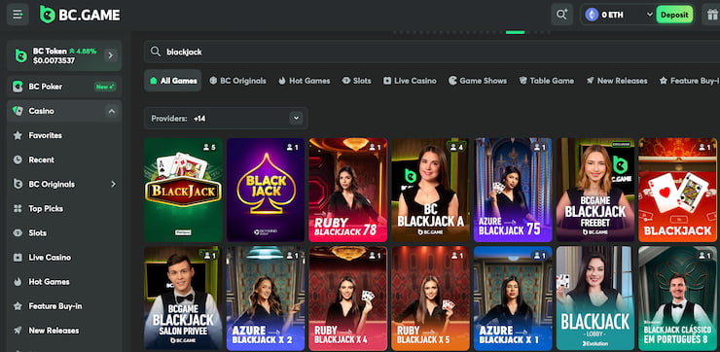Click the New badge next to BC Poker
This screenshot has height=352, width=720.
point(105,87)
